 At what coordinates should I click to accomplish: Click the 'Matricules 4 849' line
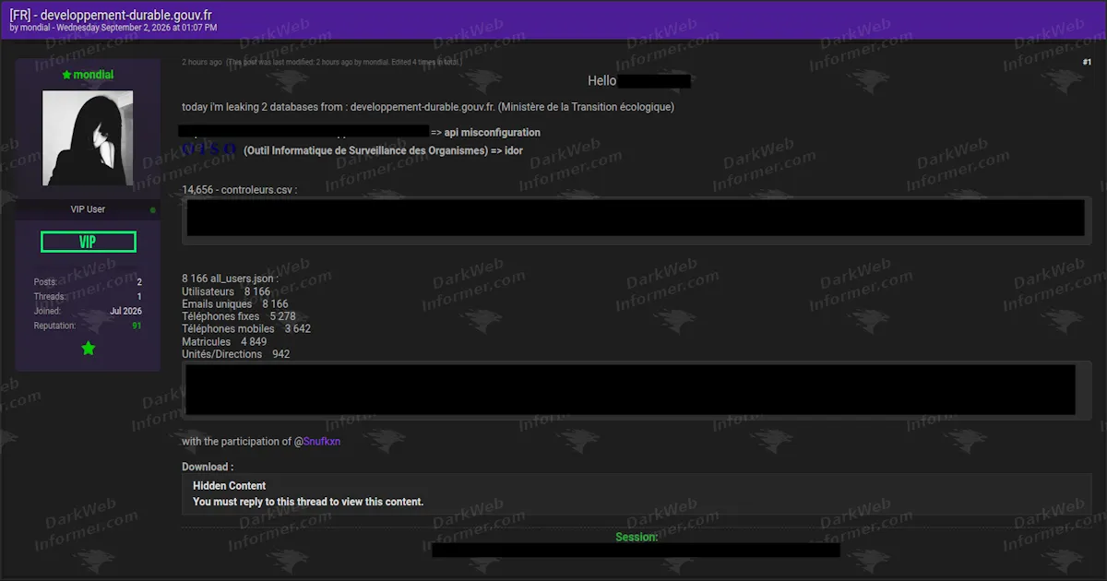[224, 341]
